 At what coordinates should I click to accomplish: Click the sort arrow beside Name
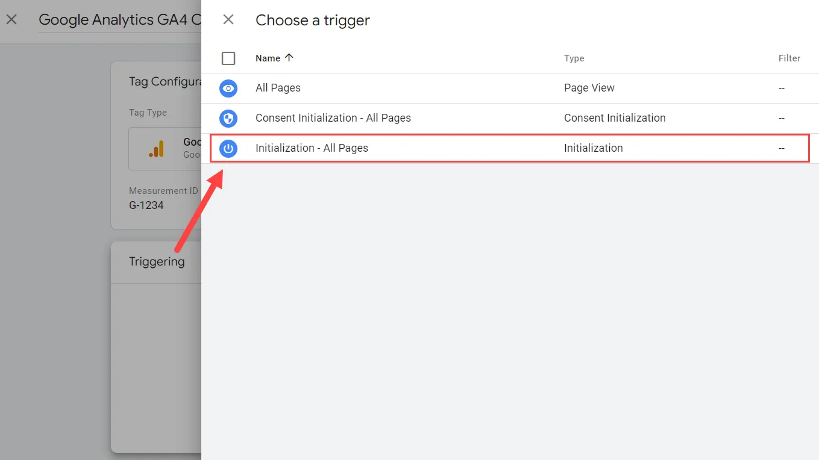tap(289, 58)
